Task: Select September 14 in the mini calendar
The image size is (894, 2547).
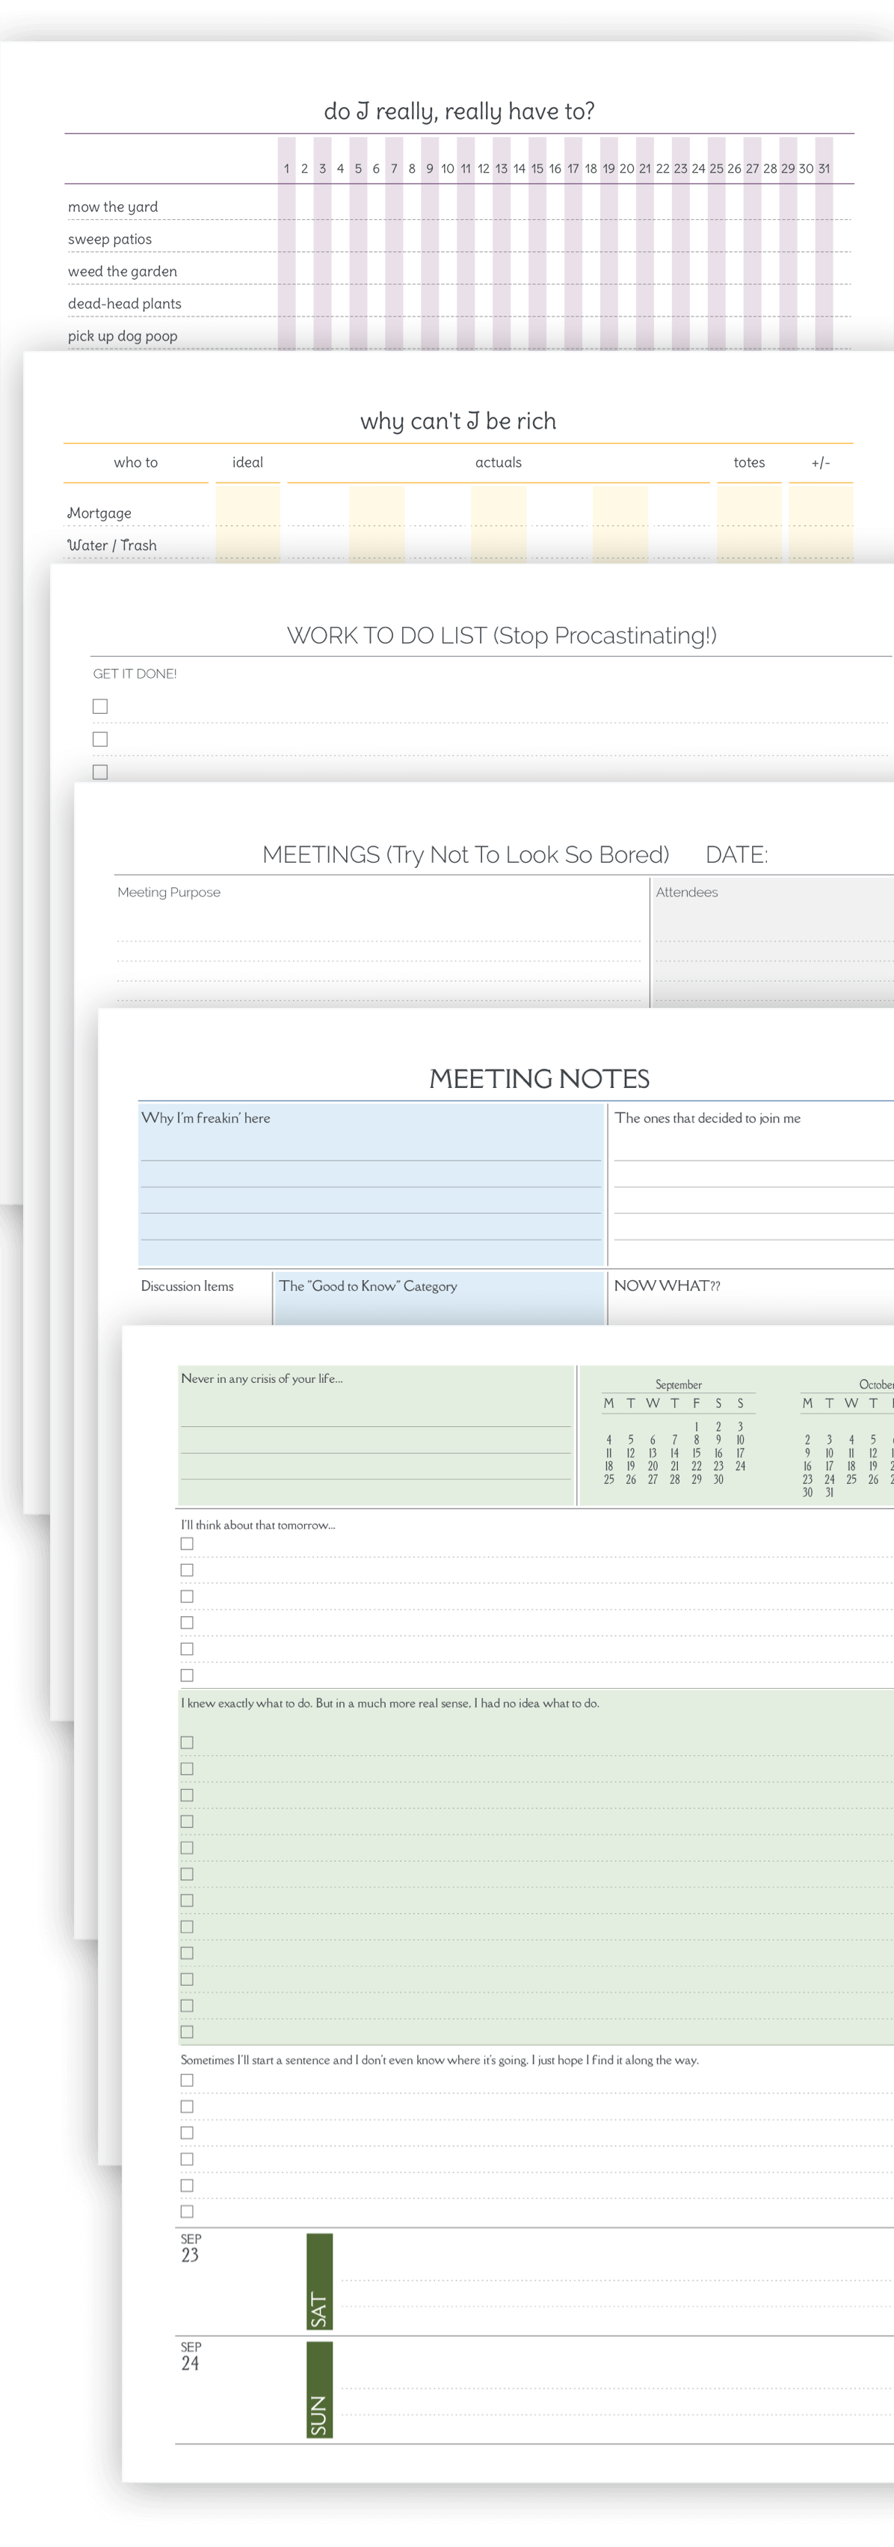Action: pos(675,1453)
